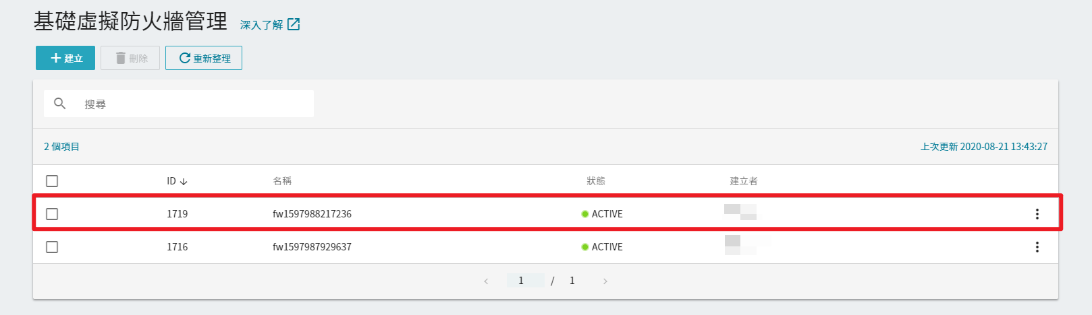Open the 深入了解 external link

point(262,25)
